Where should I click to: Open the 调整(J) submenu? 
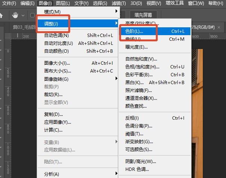(78, 24)
